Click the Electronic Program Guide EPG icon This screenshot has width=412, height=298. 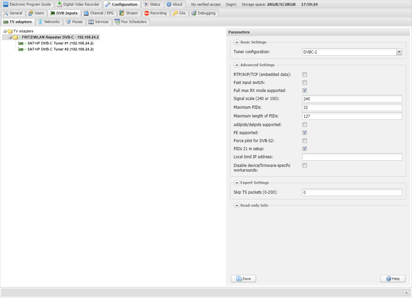tap(6, 4)
